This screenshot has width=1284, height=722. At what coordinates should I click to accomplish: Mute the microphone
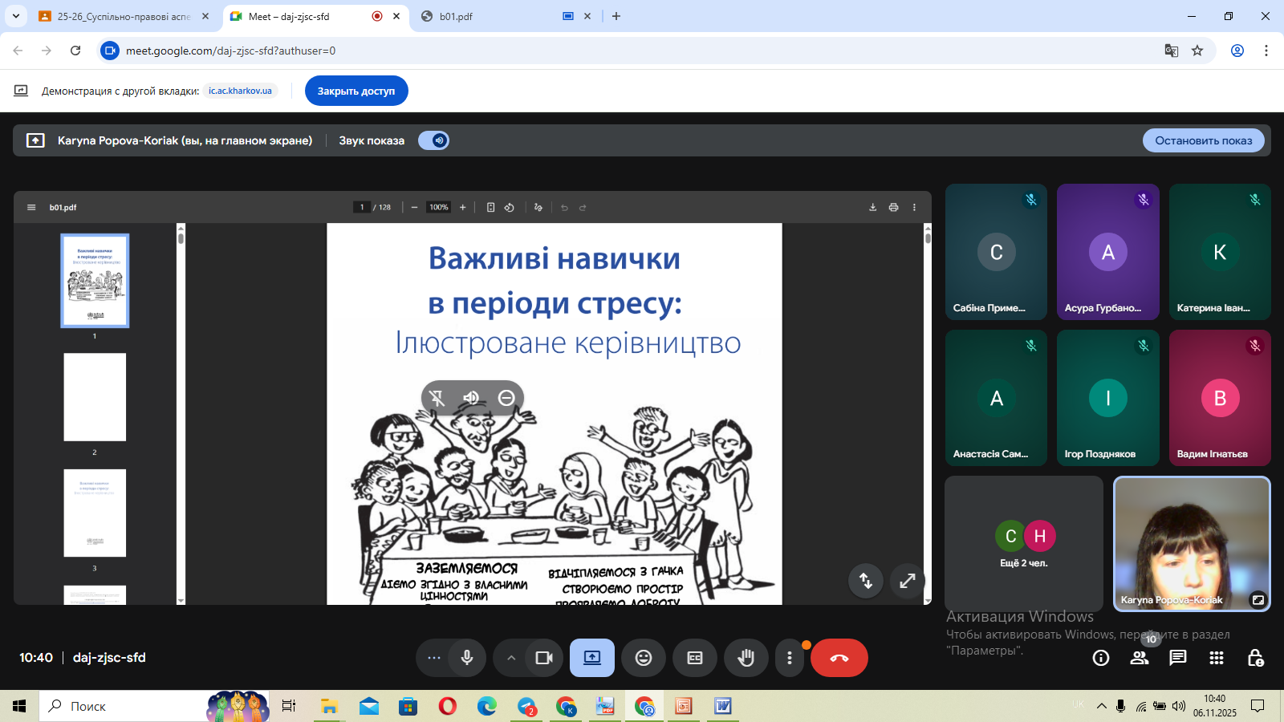pos(467,658)
